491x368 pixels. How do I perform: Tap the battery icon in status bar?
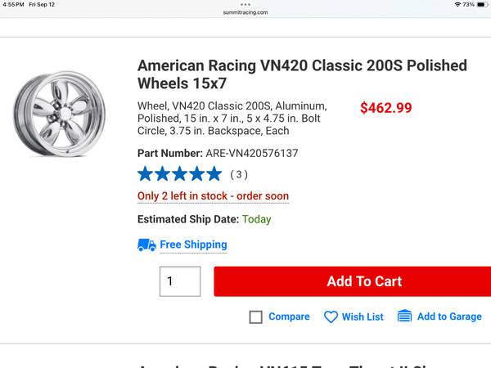pos(481,5)
